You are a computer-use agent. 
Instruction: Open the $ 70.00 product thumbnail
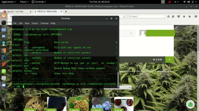57,104
